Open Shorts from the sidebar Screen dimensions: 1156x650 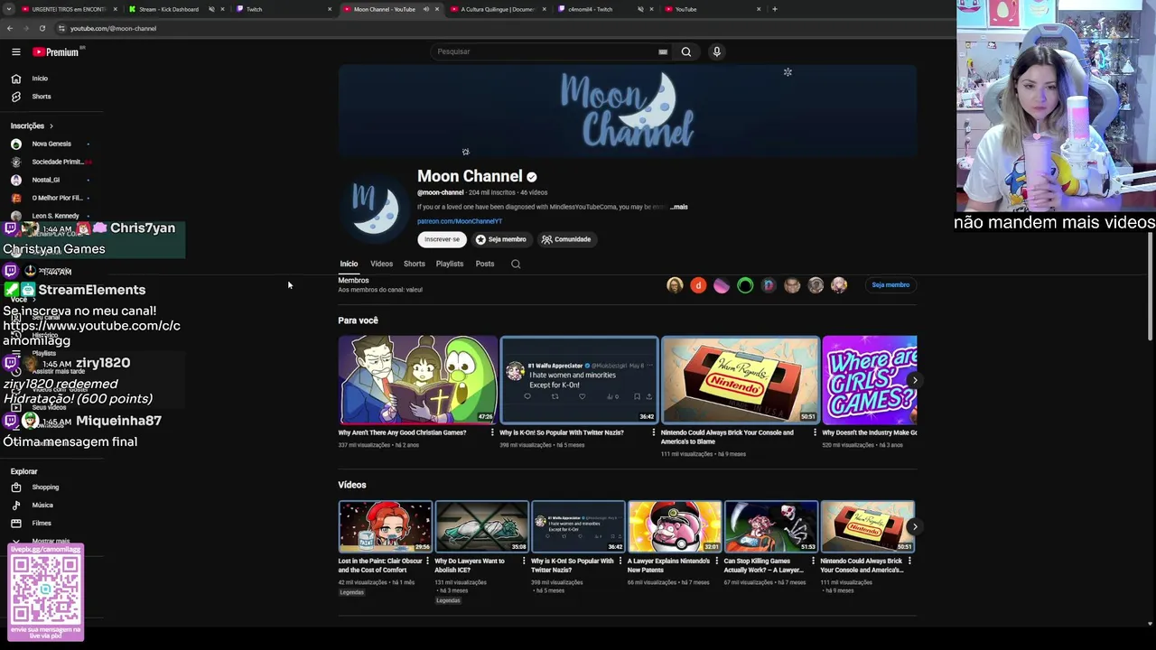pyautogui.click(x=42, y=97)
